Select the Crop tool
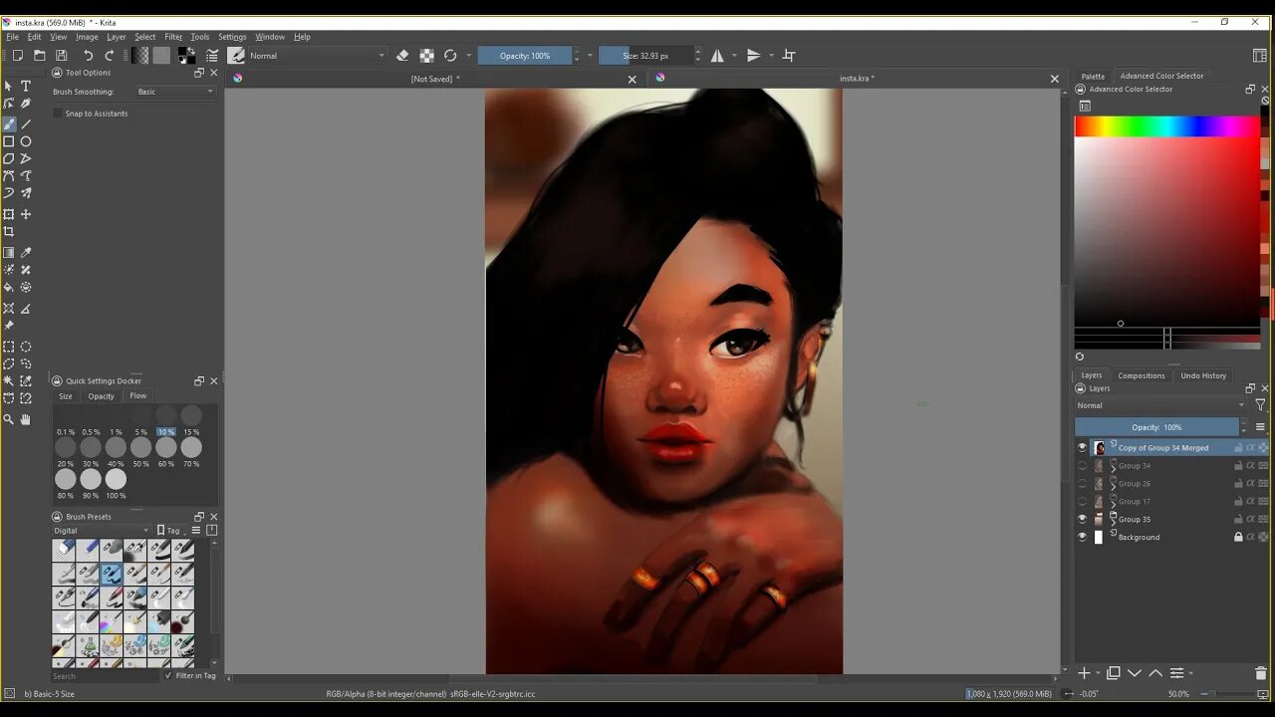The image size is (1275, 717). coord(9,231)
